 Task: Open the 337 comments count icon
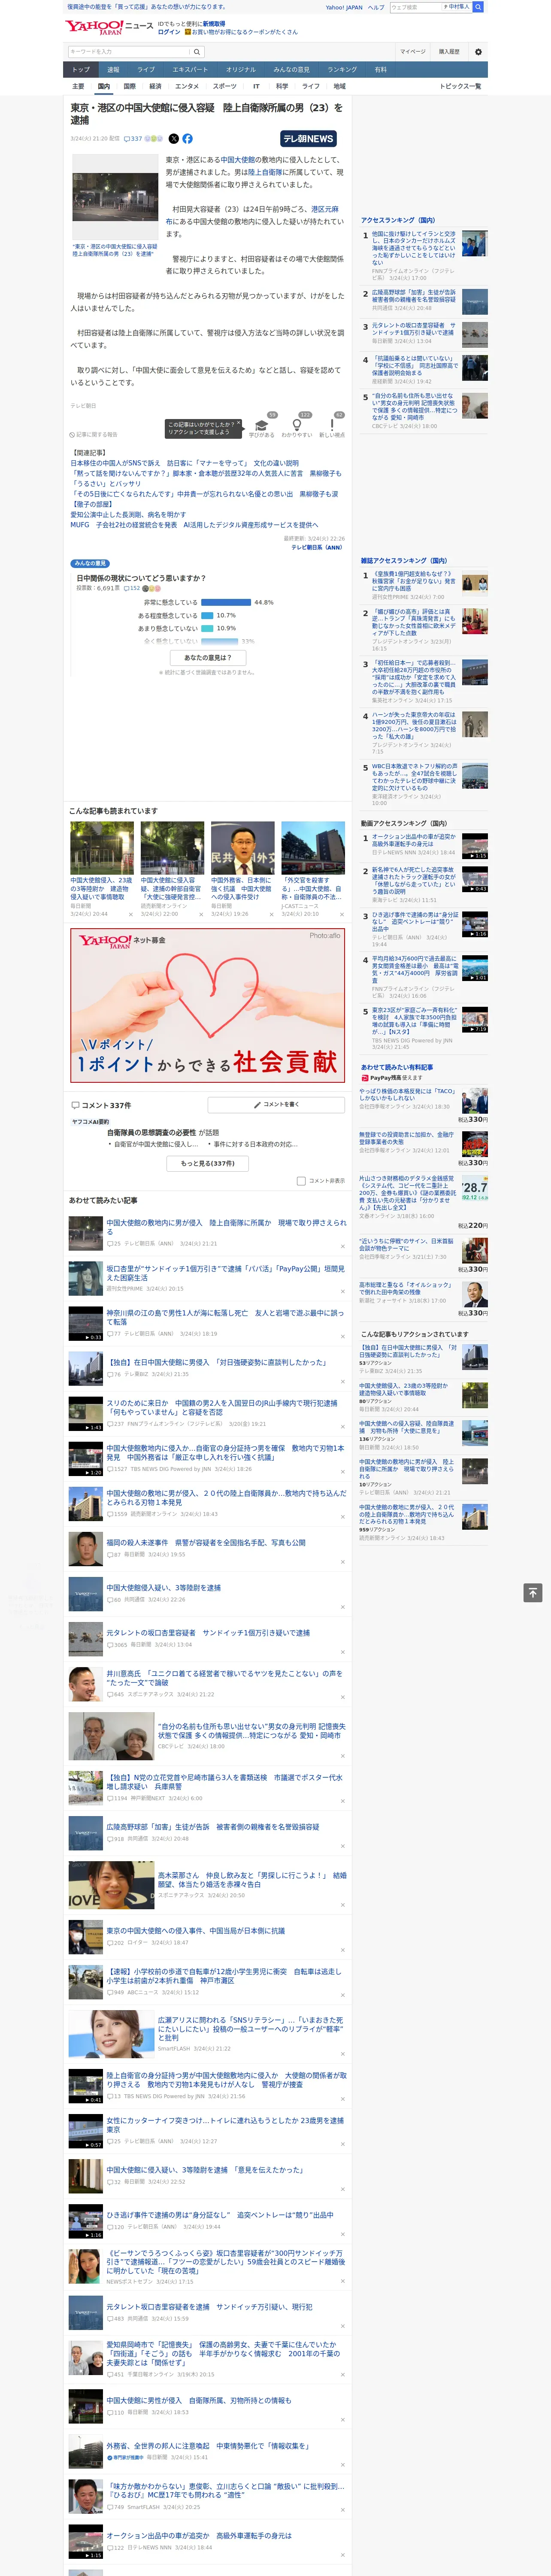(x=134, y=139)
